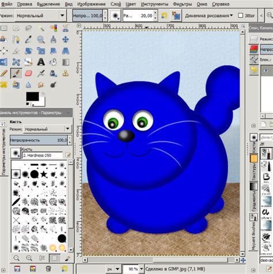
Task: Select the Dodge/Burn tool
Action: (x=54, y=85)
